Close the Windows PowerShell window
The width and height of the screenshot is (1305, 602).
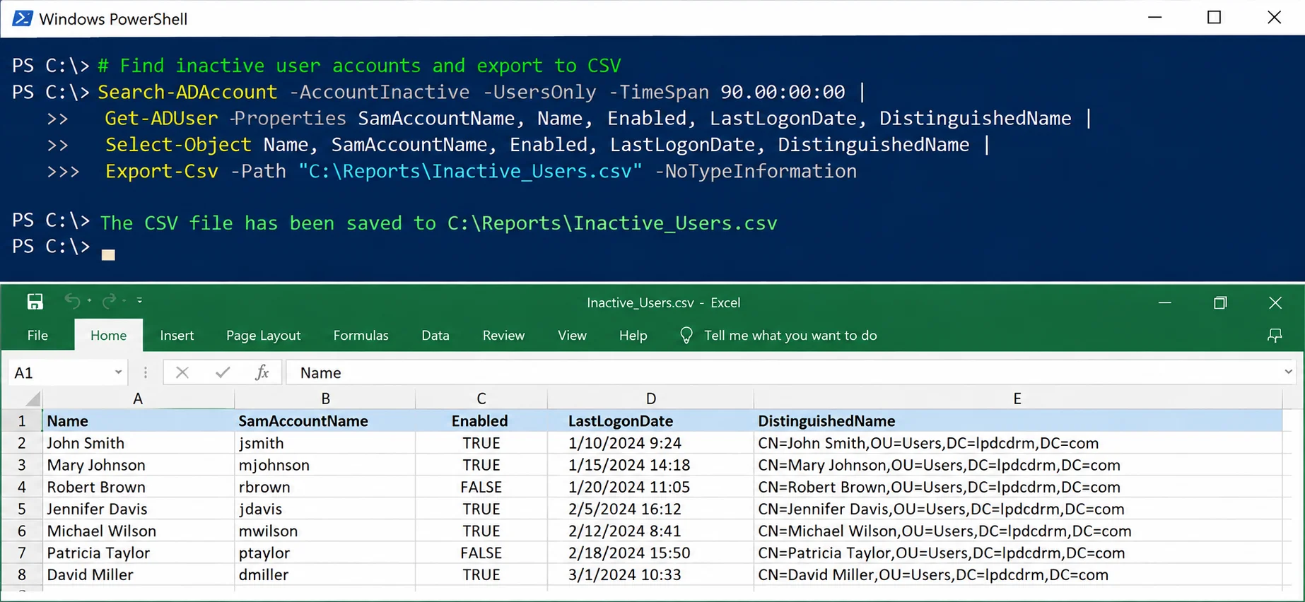1274,18
